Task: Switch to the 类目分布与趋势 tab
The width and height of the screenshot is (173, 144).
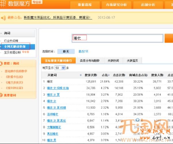Action: (x=89, y=61)
